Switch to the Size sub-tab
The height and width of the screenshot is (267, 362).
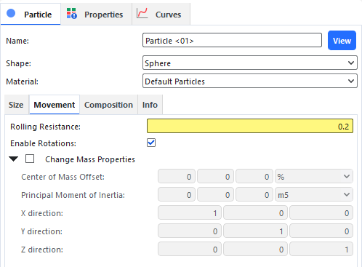[x=16, y=105]
